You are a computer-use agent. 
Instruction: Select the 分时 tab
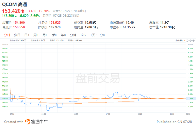(7, 35)
